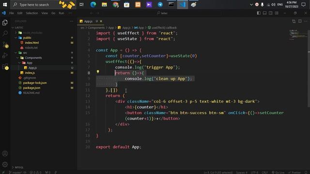310x174 pixels.
Task: Expand the MYSQL section
Action: 13,167
